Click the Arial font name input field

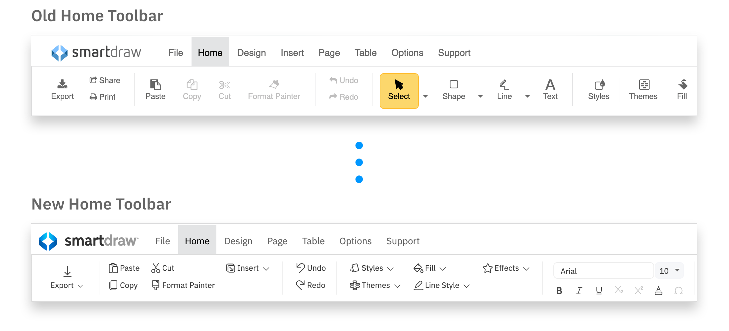(603, 270)
